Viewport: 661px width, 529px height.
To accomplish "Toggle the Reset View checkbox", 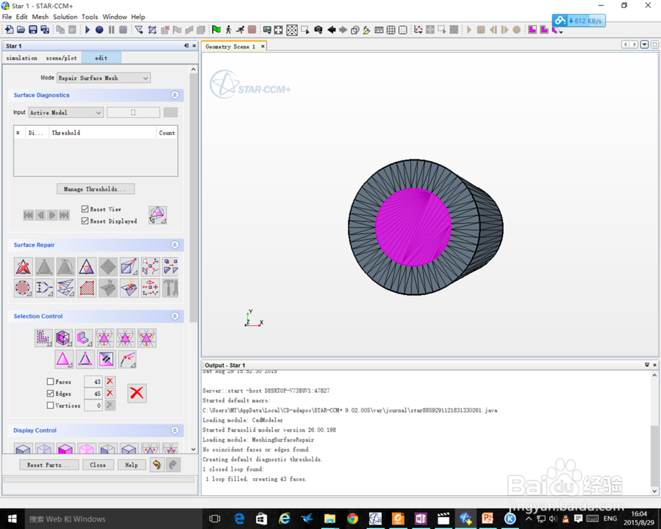I will point(85,209).
